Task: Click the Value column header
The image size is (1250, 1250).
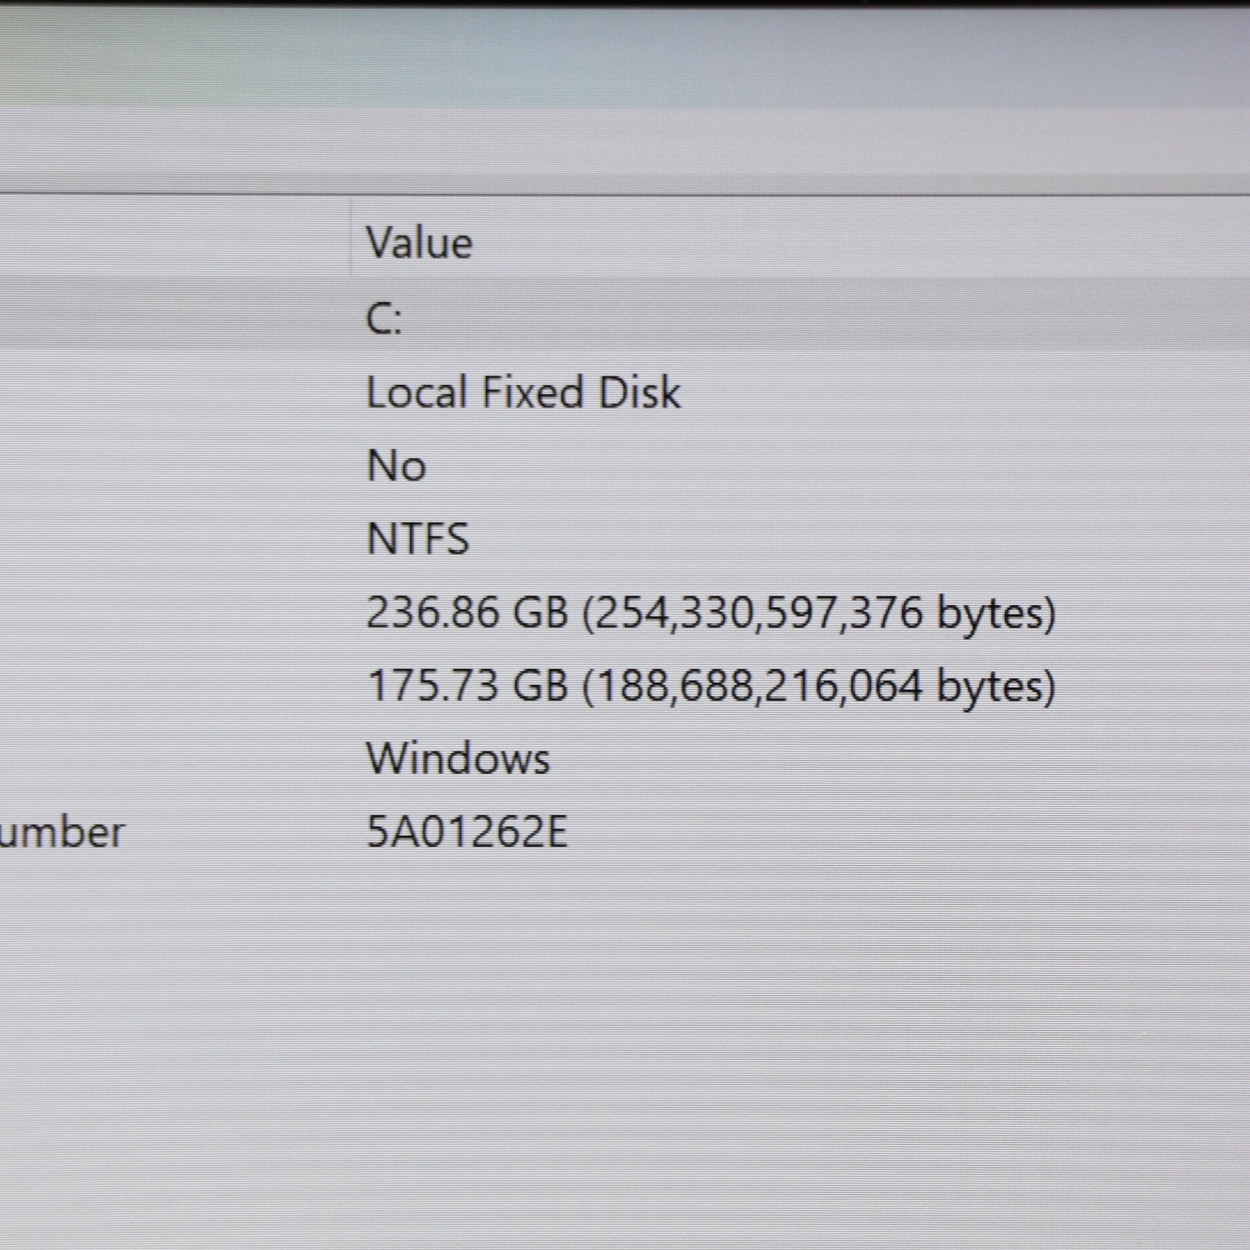Action: pos(419,243)
